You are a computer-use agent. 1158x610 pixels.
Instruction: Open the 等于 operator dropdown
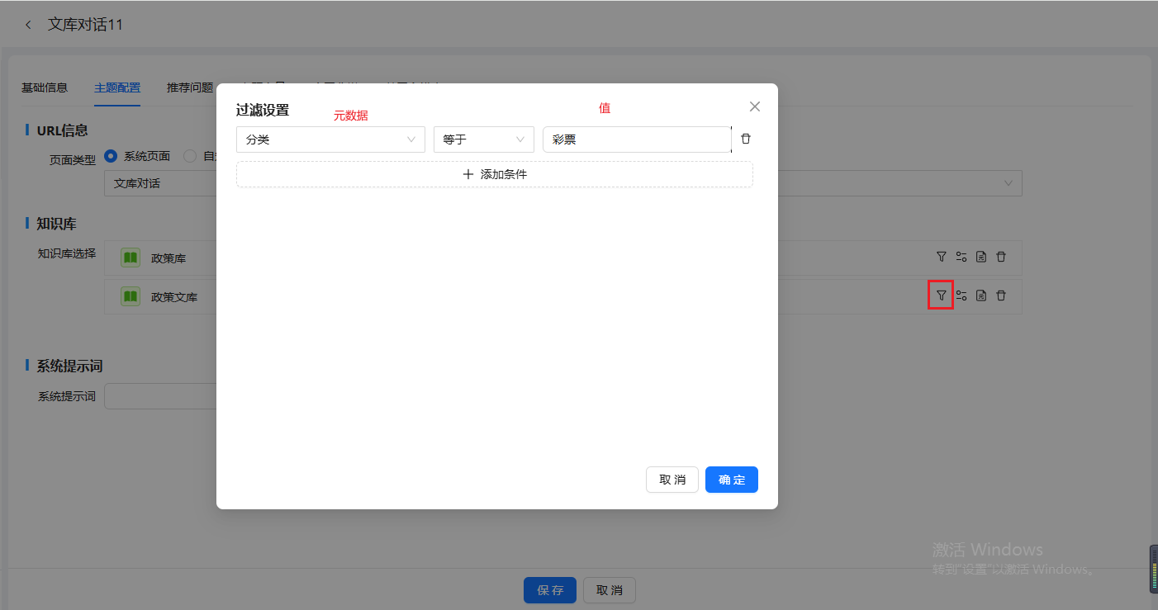click(x=483, y=139)
